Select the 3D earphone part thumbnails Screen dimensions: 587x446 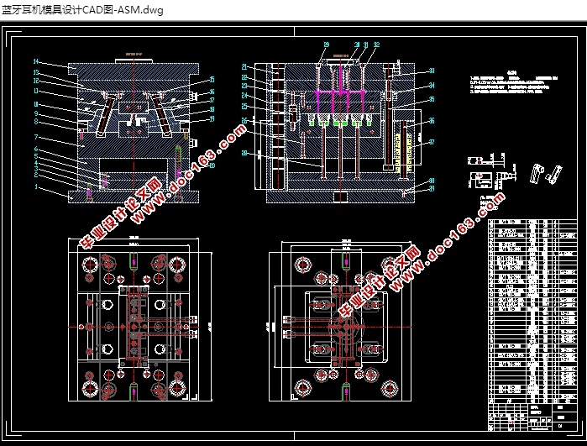(546, 174)
